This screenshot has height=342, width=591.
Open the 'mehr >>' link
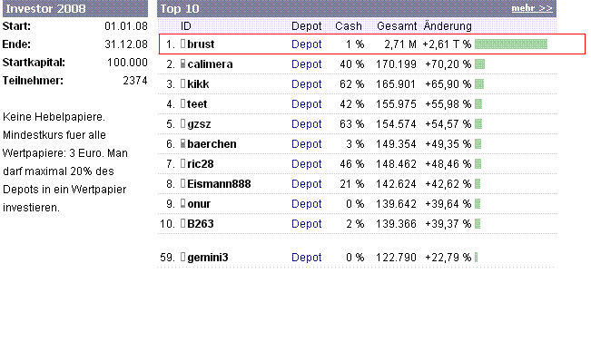(532, 8)
